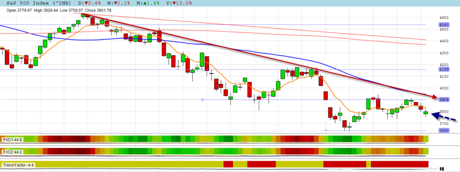This screenshot has width=460, height=172.
Task: Click the 4000 price axis label
Action: point(443,88)
